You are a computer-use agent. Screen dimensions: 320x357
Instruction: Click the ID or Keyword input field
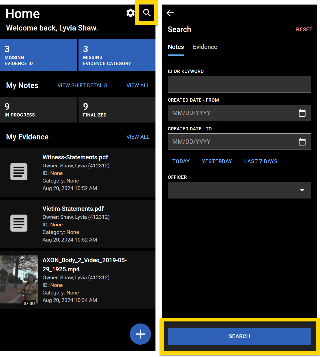pyautogui.click(x=239, y=84)
